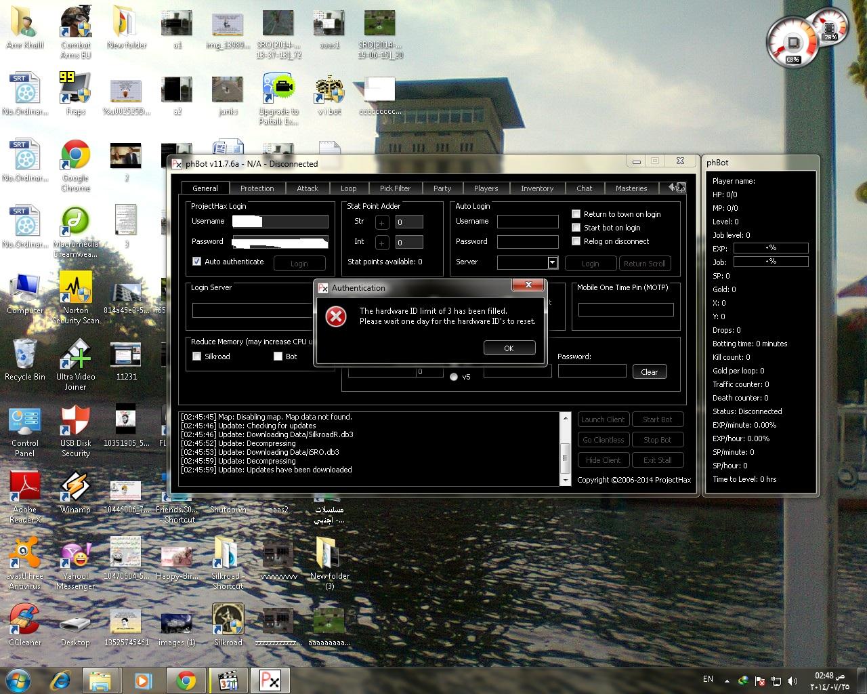Open the Server dropdown in Auto Login
The image size is (867, 694).
553,262
